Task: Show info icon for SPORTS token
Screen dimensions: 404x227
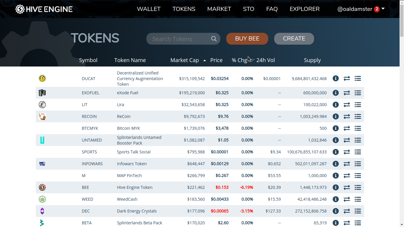Action: (x=335, y=152)
